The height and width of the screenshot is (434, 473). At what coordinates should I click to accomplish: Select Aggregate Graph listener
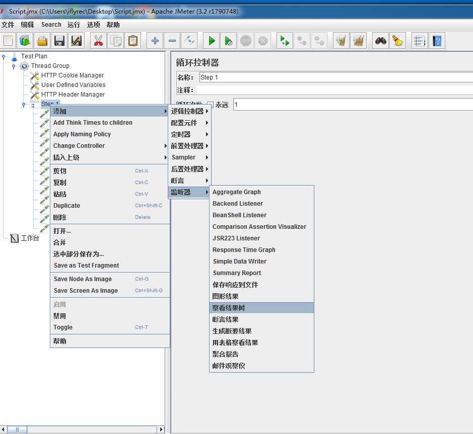[261, 192]
